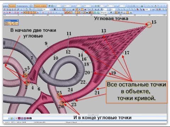Image resolution: width=170 pixels, height=127 pixels.
Task: Switch to the Вышивка tab
Action: coord(12,6)
